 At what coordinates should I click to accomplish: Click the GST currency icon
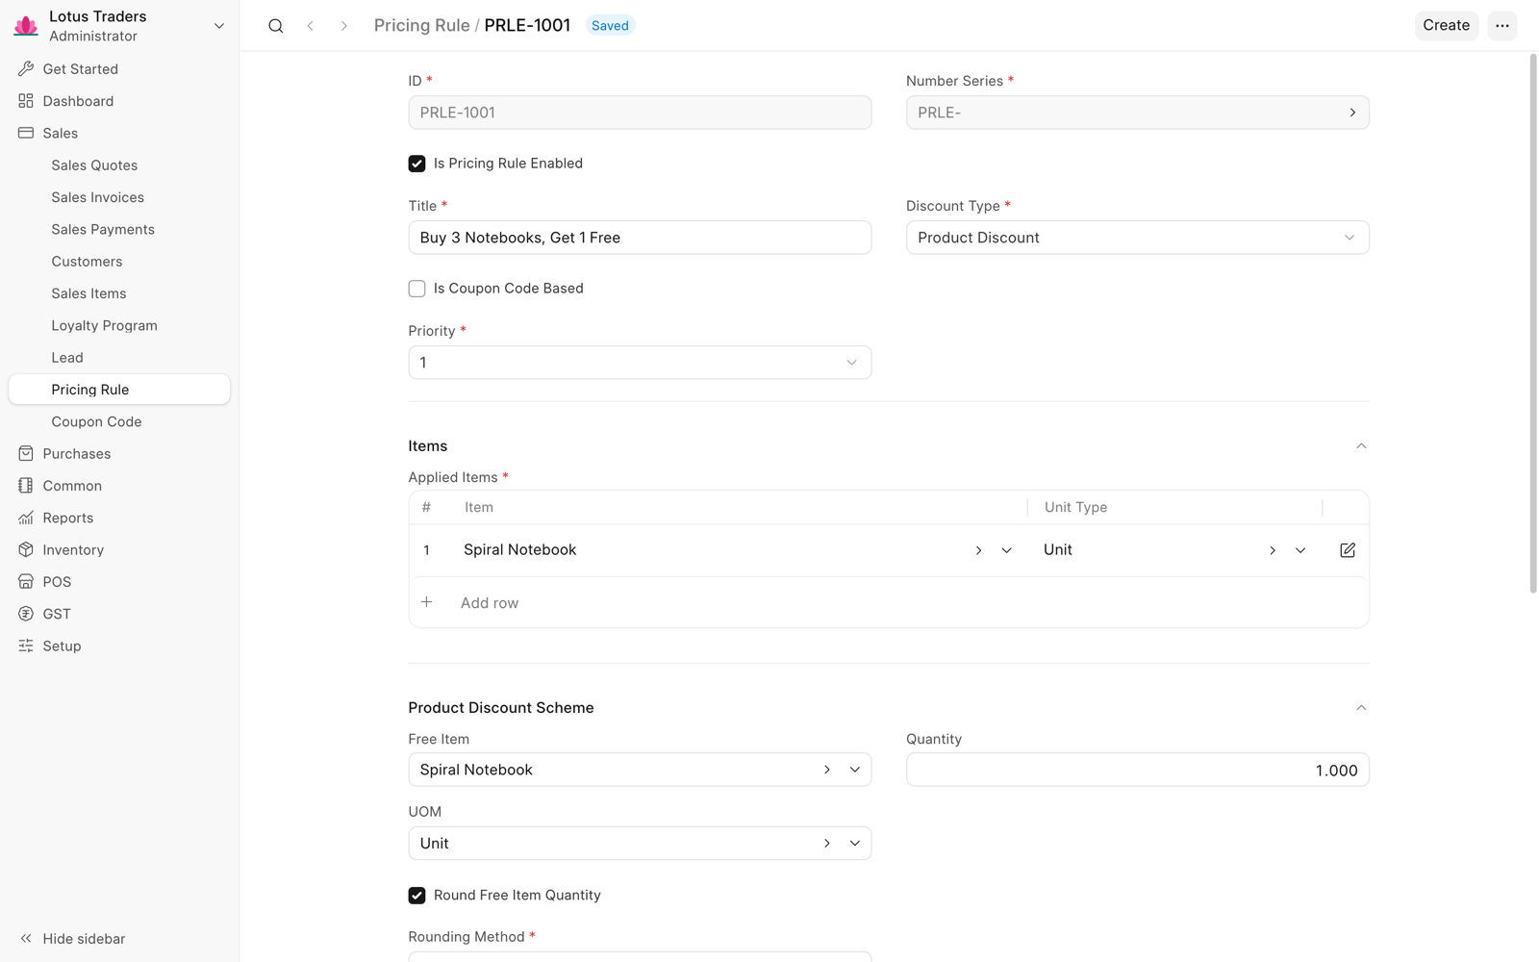click(26, 614)
